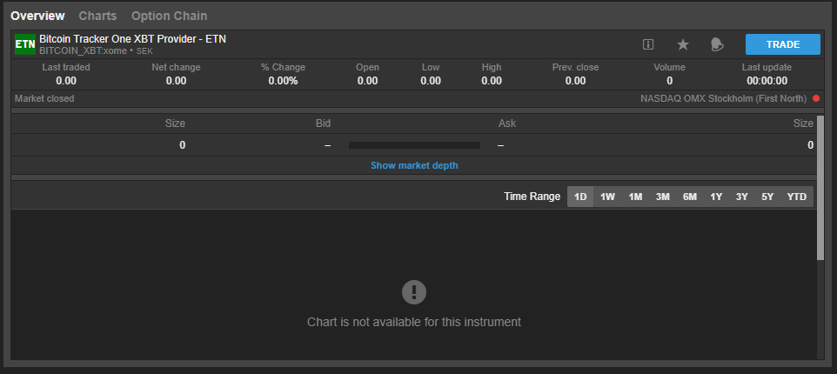Switch to the Overview tab
The image size is (837, 374).
(37, 16)
